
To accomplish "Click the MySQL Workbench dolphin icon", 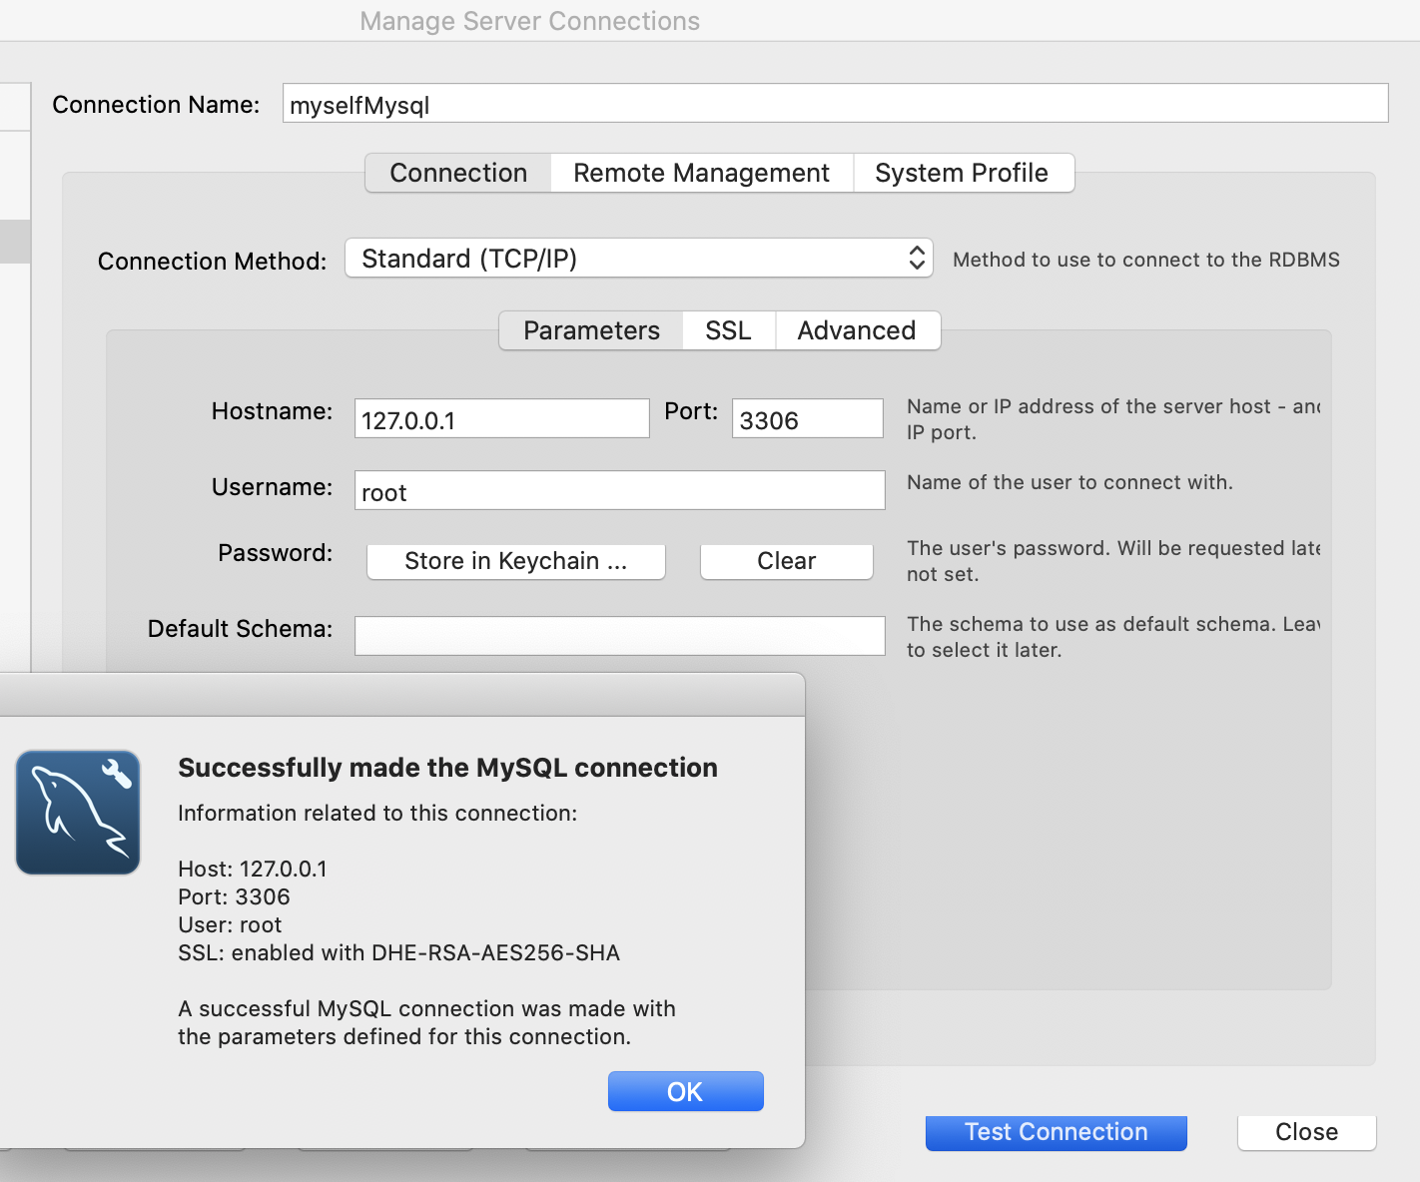I will (x=78, y=813).
